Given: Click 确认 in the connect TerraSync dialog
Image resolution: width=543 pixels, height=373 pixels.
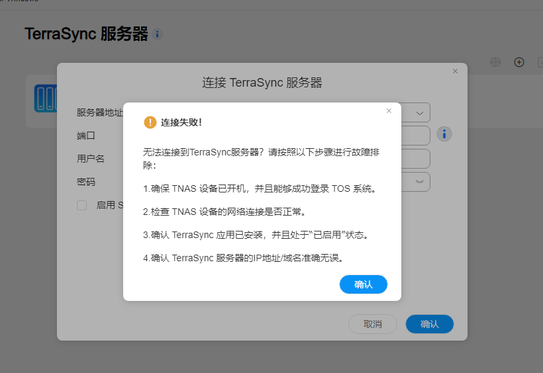Looking at the screenshot, I should click(429, 324).
